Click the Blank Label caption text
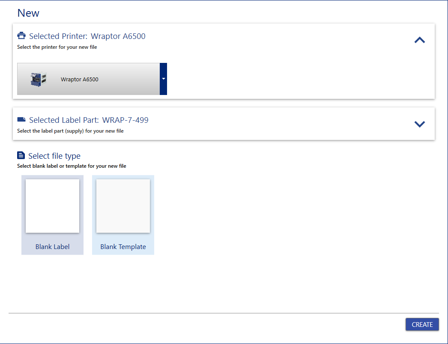Image resolution: width=448 pixels, height=344 pixels. point(52,247)
